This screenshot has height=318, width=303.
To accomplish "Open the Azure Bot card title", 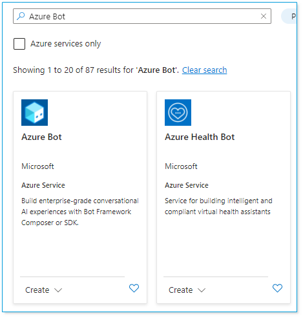I will coord(41,137).
